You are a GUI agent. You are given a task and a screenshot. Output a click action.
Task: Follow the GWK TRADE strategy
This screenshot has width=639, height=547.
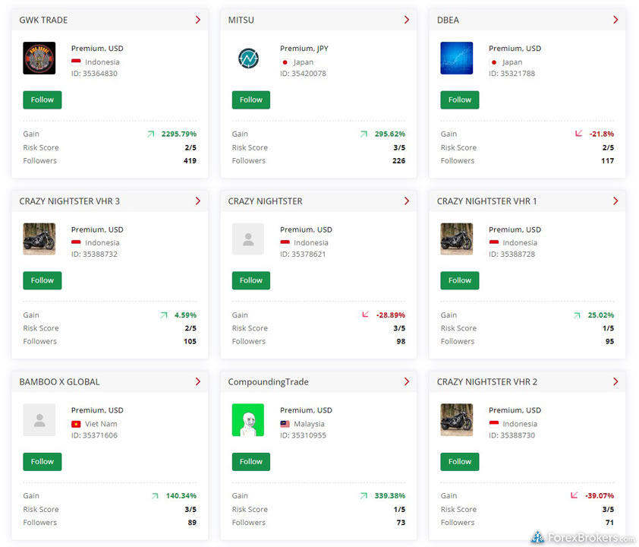click(x=42, y=100)
